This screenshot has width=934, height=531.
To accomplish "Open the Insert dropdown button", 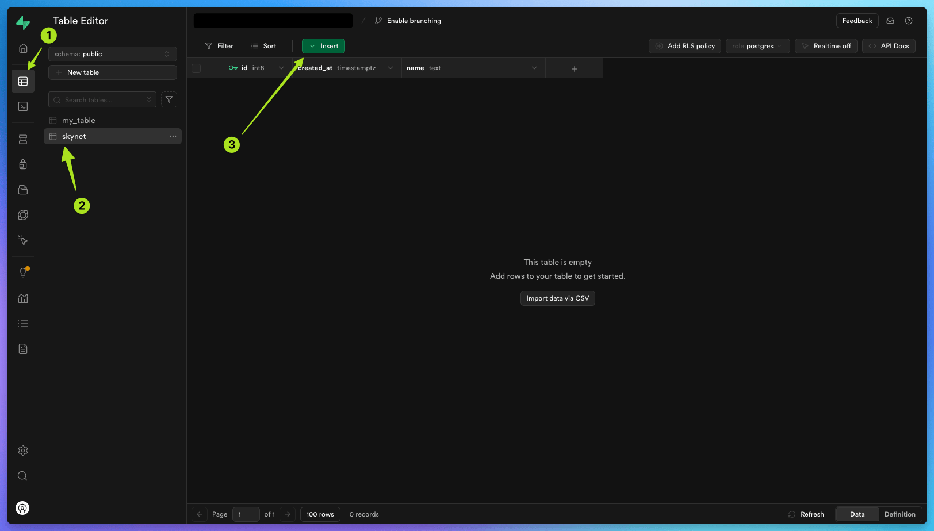I will coord(323,46).
